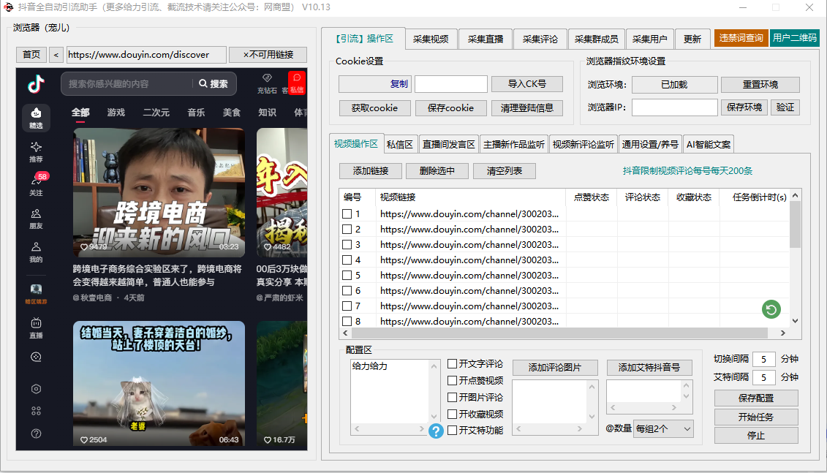This screenshot has width=827, height=473.
Task: Click the Douyin logo icon
Action: pyautogui.click(x=36, y=84)
